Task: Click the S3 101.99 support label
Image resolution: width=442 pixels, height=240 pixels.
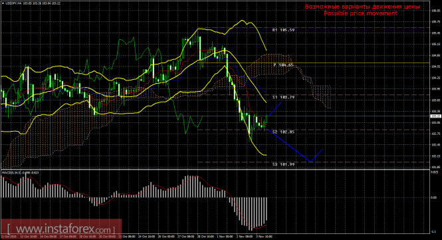Action: pyautogui.click(x=283, y=164)
